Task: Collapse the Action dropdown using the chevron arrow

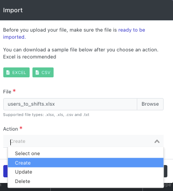Action: pos(157,141)
